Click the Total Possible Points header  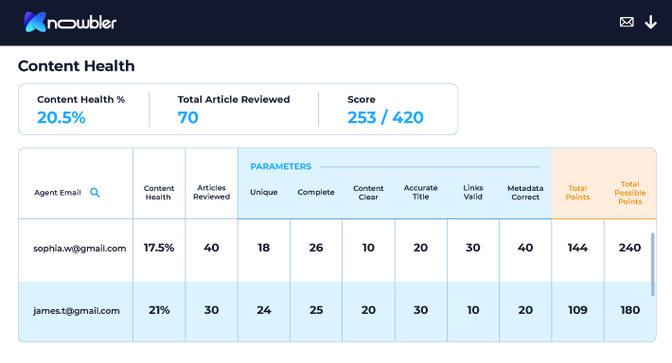630,193
